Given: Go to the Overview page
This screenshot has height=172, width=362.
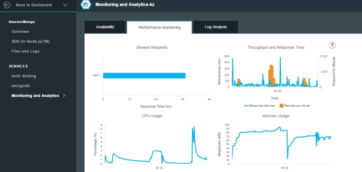Looking at the screenshot, I should pyautogui.click(x=20, y=32).
